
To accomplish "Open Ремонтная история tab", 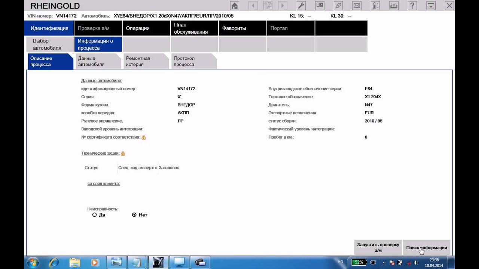I will tap(146, 61).
